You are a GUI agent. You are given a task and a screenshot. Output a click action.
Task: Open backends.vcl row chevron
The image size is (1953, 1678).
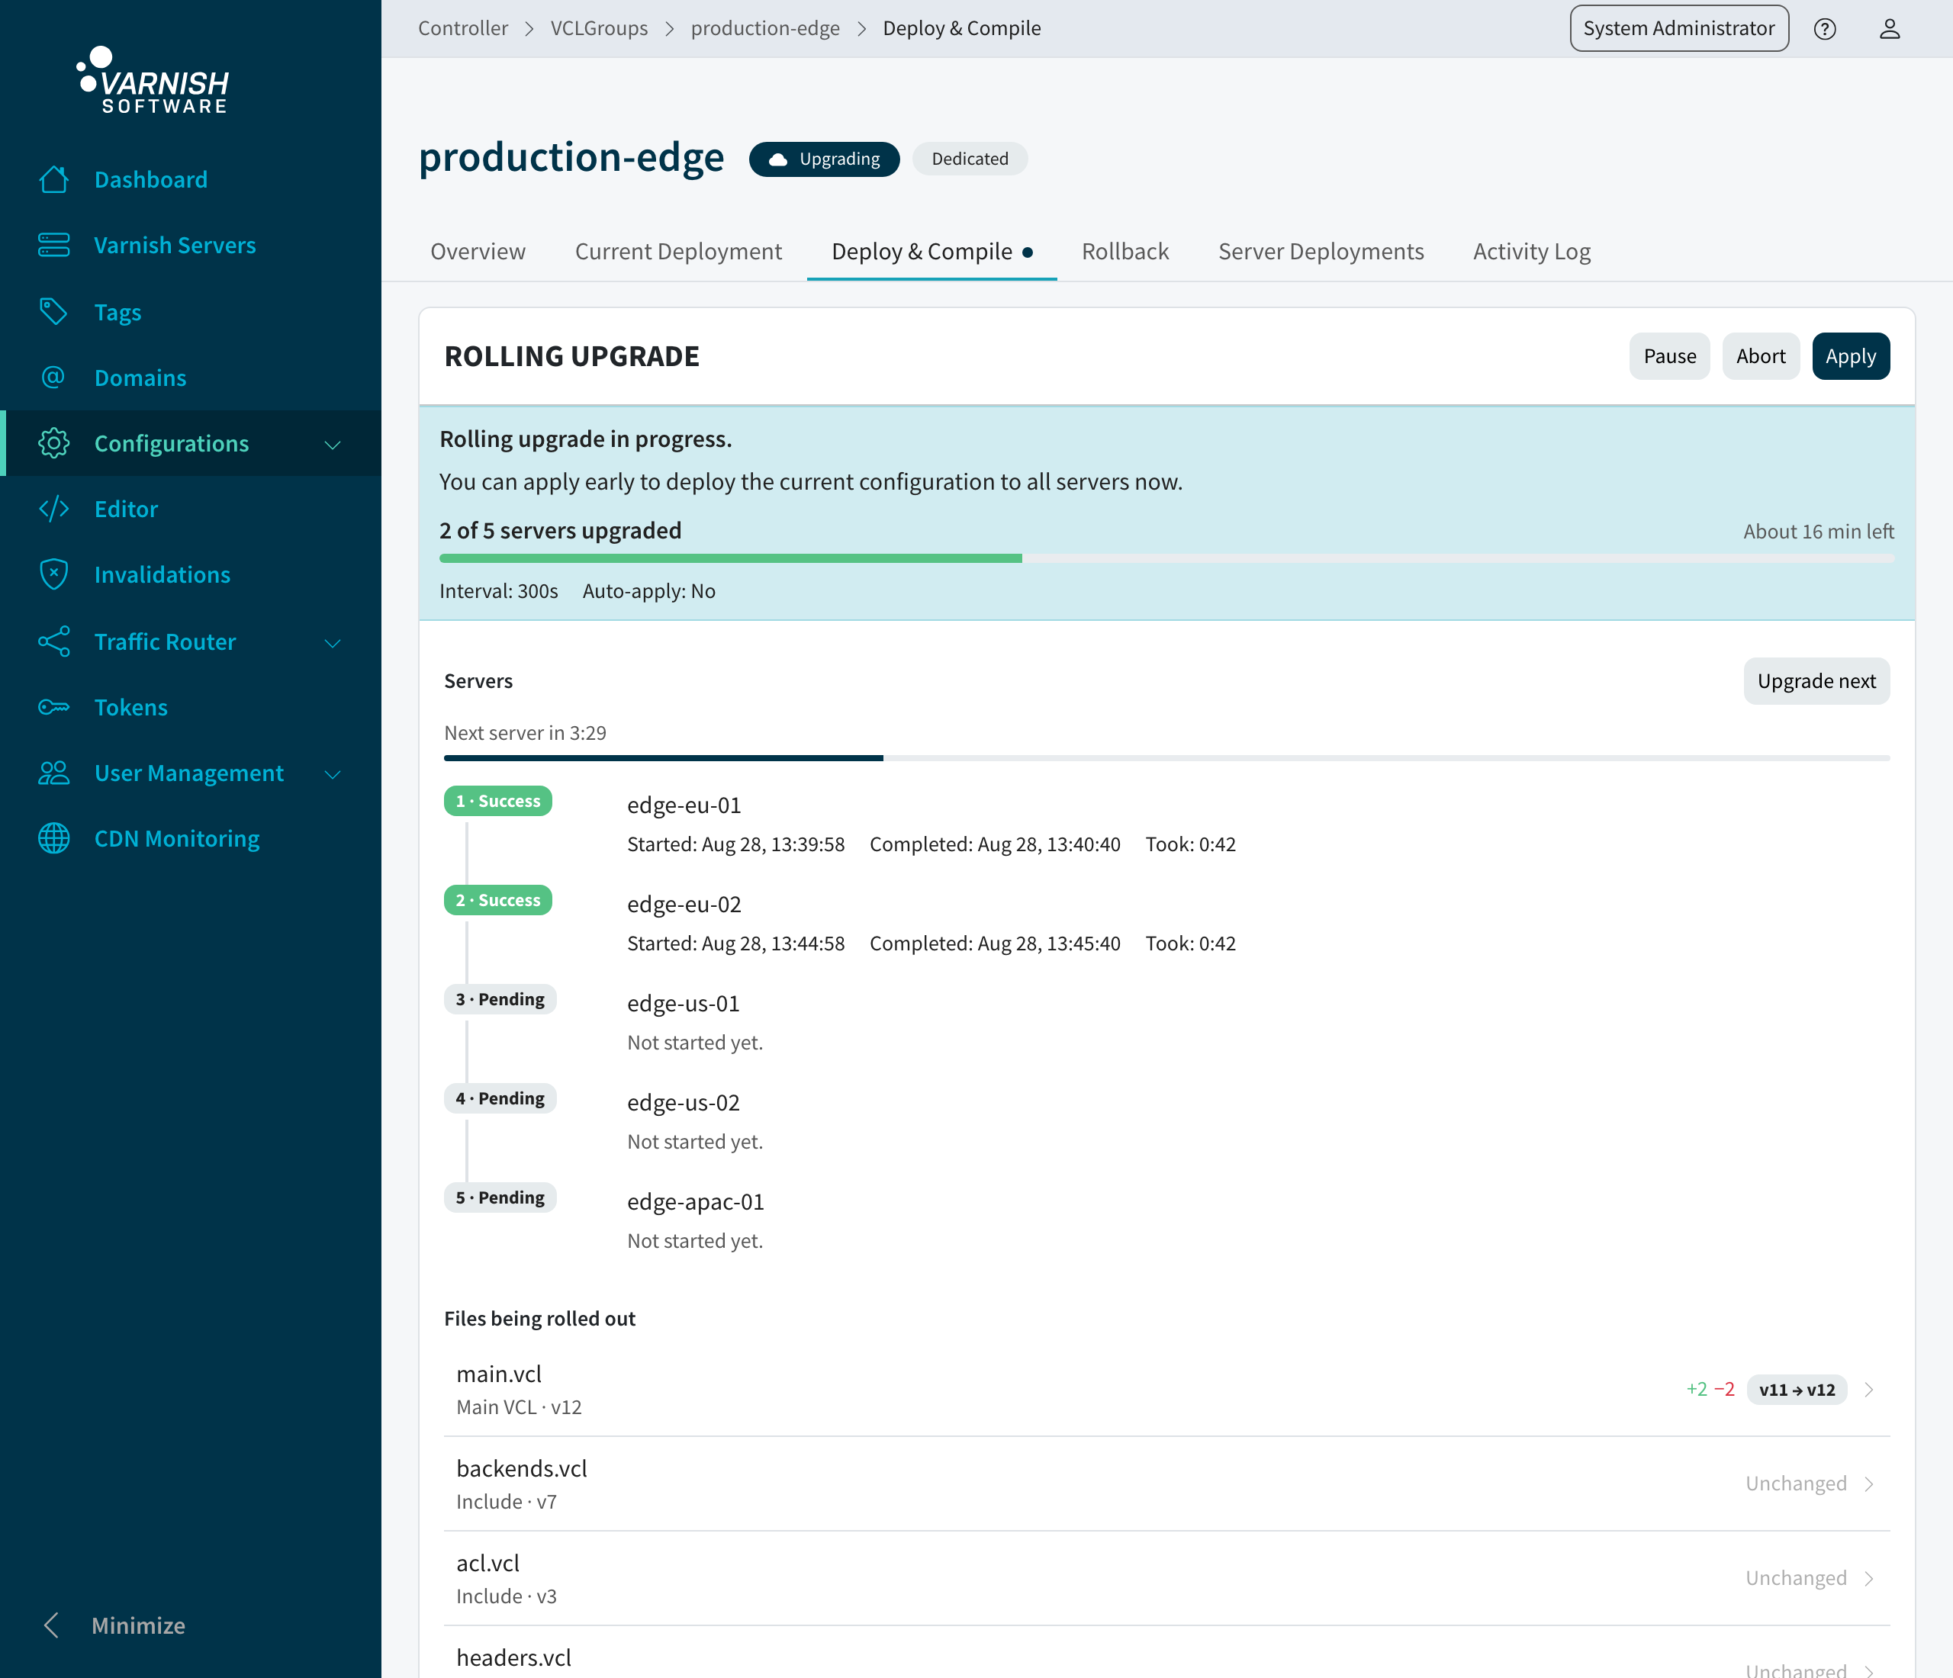pyautogui.click(x=1868, y=1483)
